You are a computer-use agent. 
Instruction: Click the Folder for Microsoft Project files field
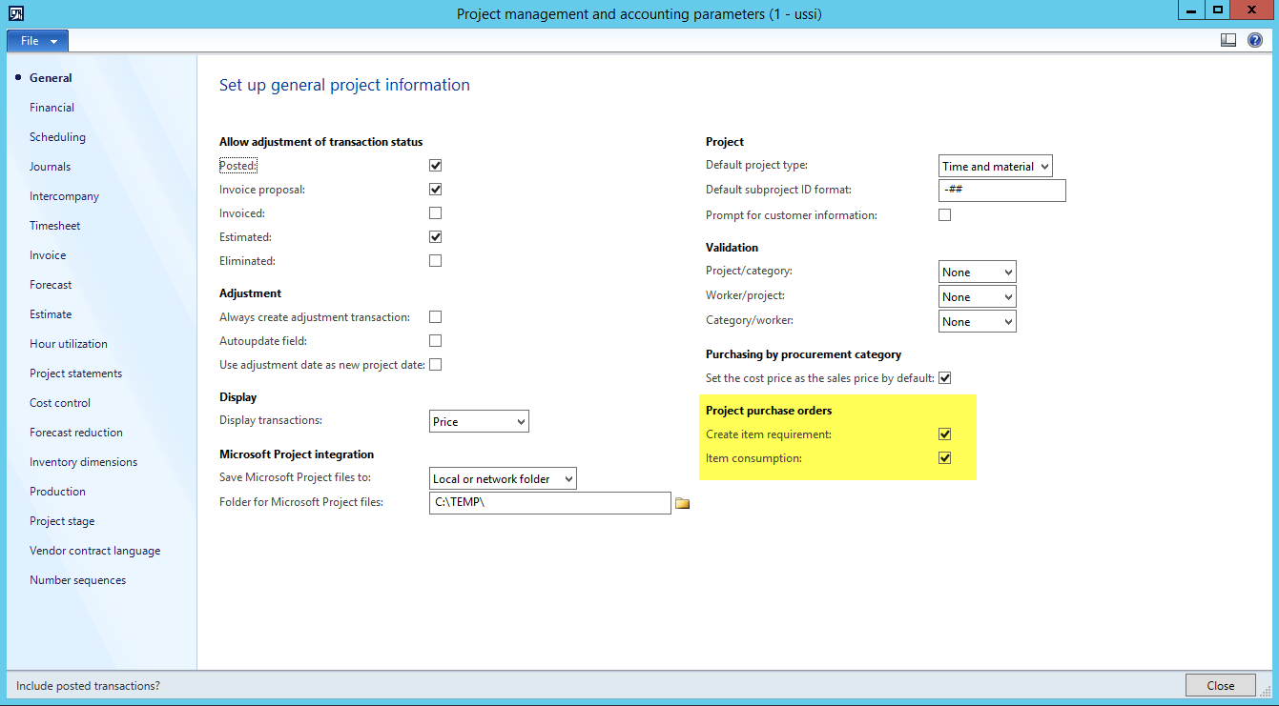pyautogui.click(x=549, y=503)
